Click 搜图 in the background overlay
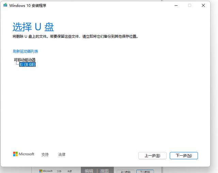Image resolution: width=218 pixels, height=173 pixels. coord(105,171)
